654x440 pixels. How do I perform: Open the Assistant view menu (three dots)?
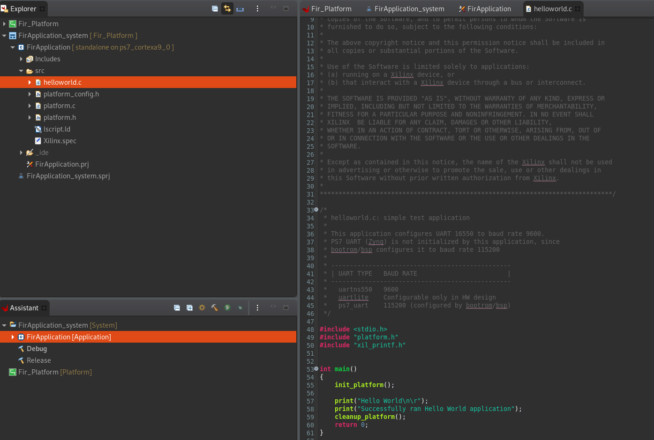tap(257, 308)
